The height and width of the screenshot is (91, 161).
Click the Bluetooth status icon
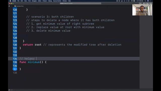(124, 1)
